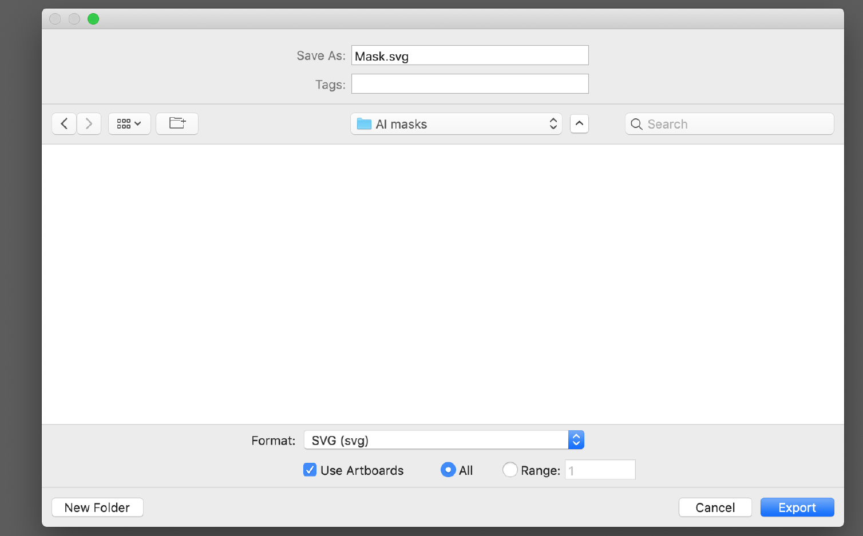Click the empty file list area
The image size is (863, 536).
click(x=442, y=283)
